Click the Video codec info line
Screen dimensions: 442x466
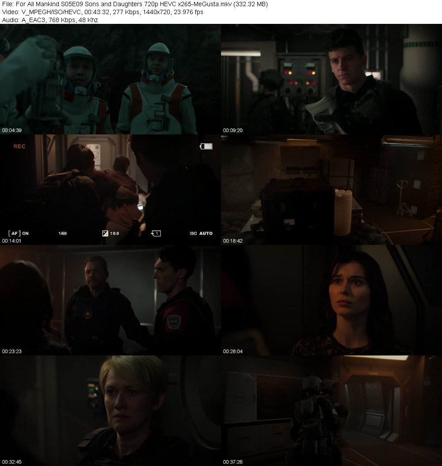[103, 12]
